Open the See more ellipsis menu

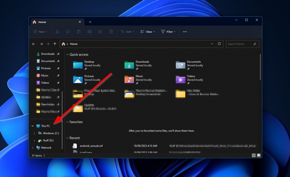(185, 31)
